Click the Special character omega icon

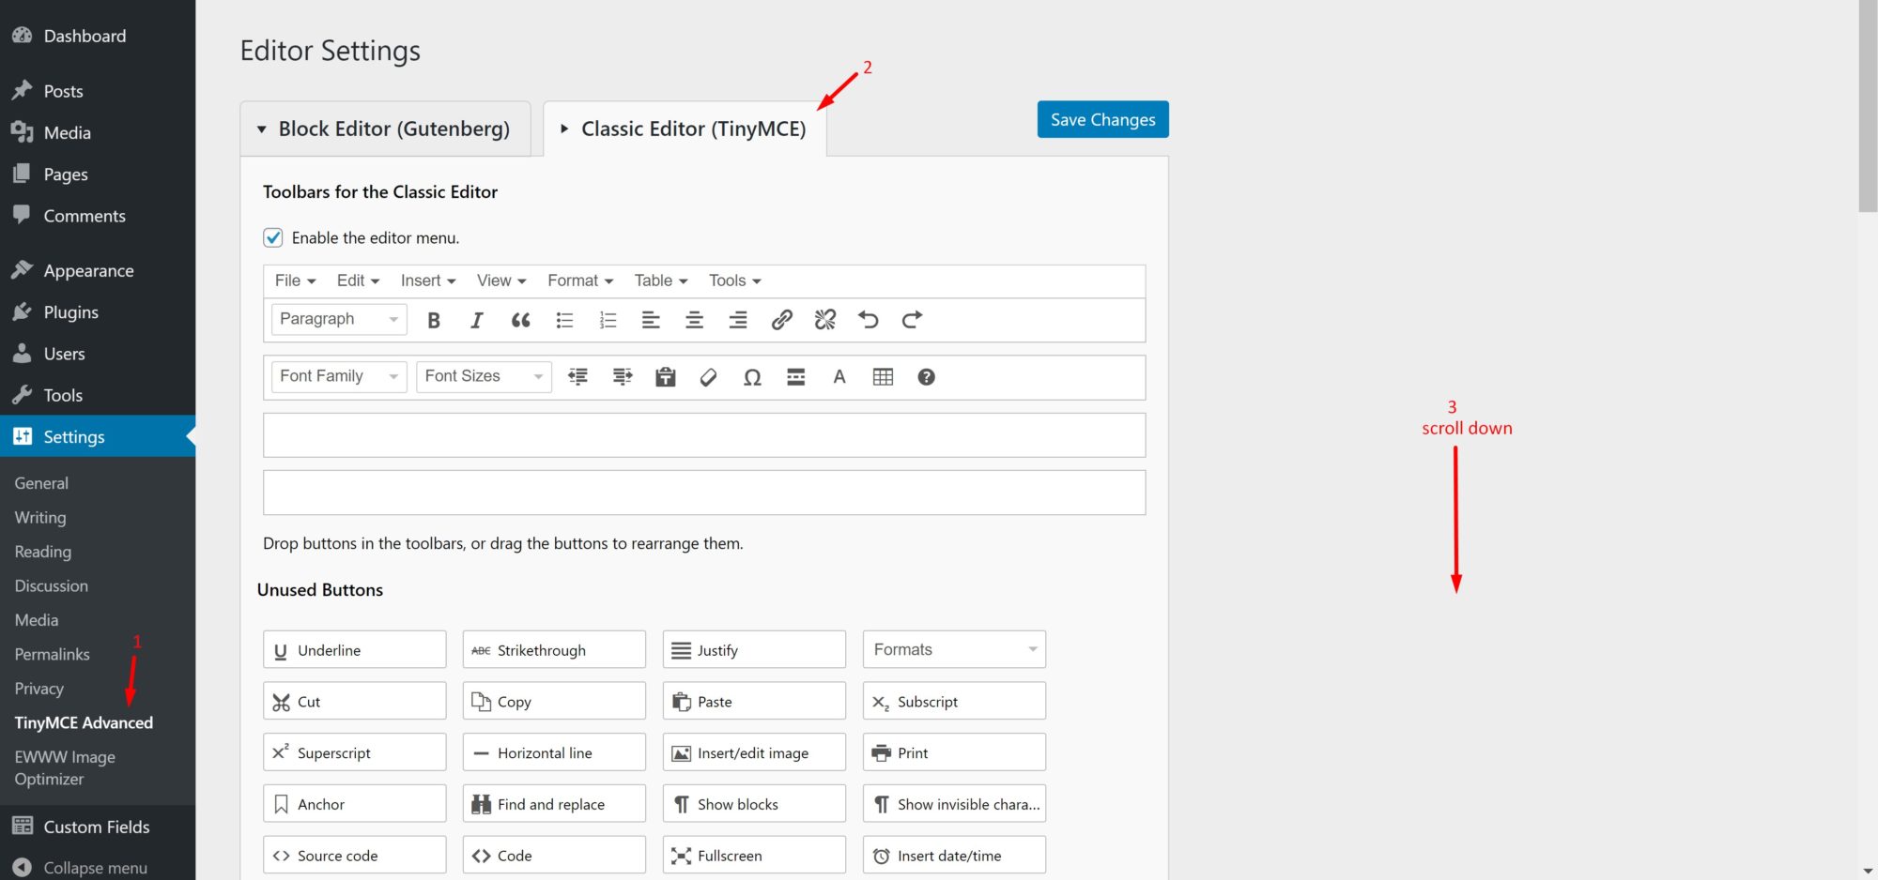pyautogui.click(x=752, y=377)
